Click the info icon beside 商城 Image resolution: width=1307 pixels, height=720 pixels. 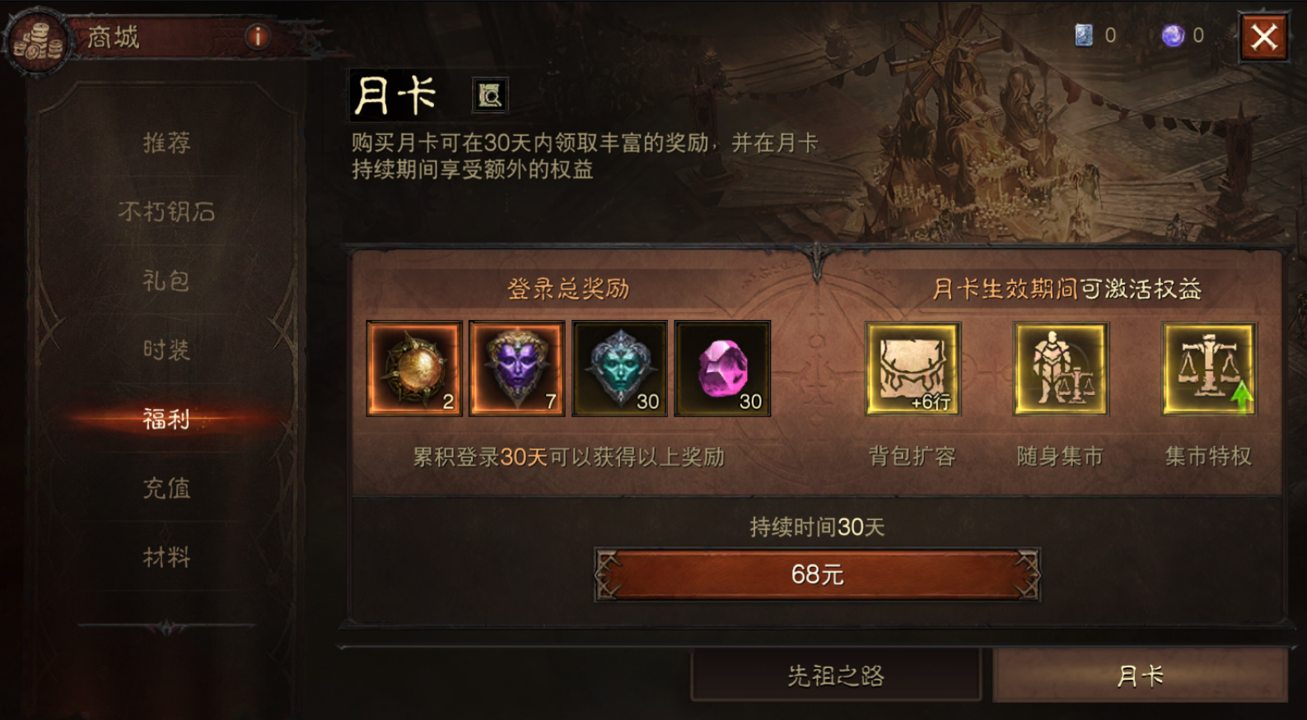pos(258,36)
